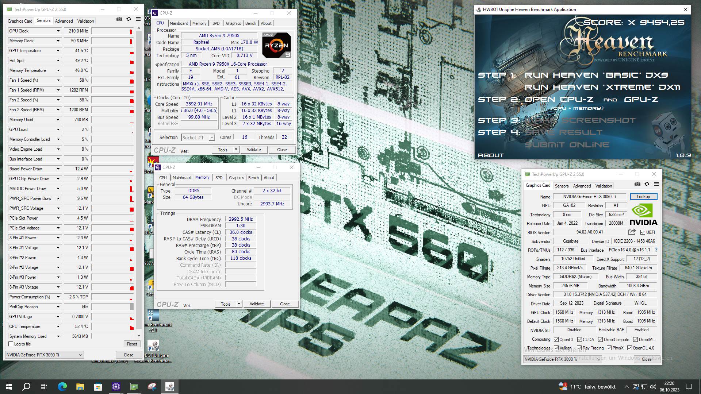This screenshot has height=394, width=701.
Task: Toggle the DirectML checkbox
Action: [x=635, y=340]
